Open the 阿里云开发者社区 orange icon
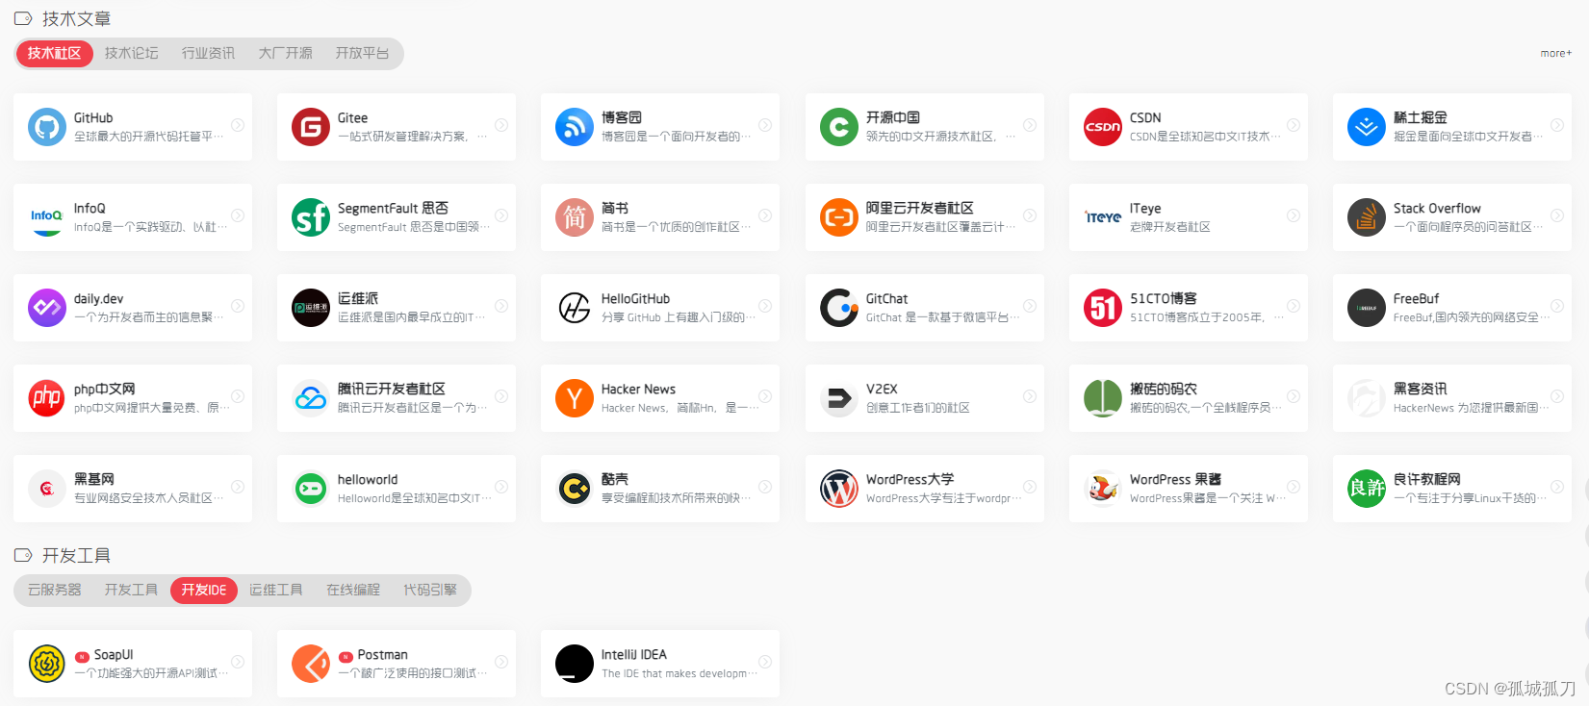 838,217
